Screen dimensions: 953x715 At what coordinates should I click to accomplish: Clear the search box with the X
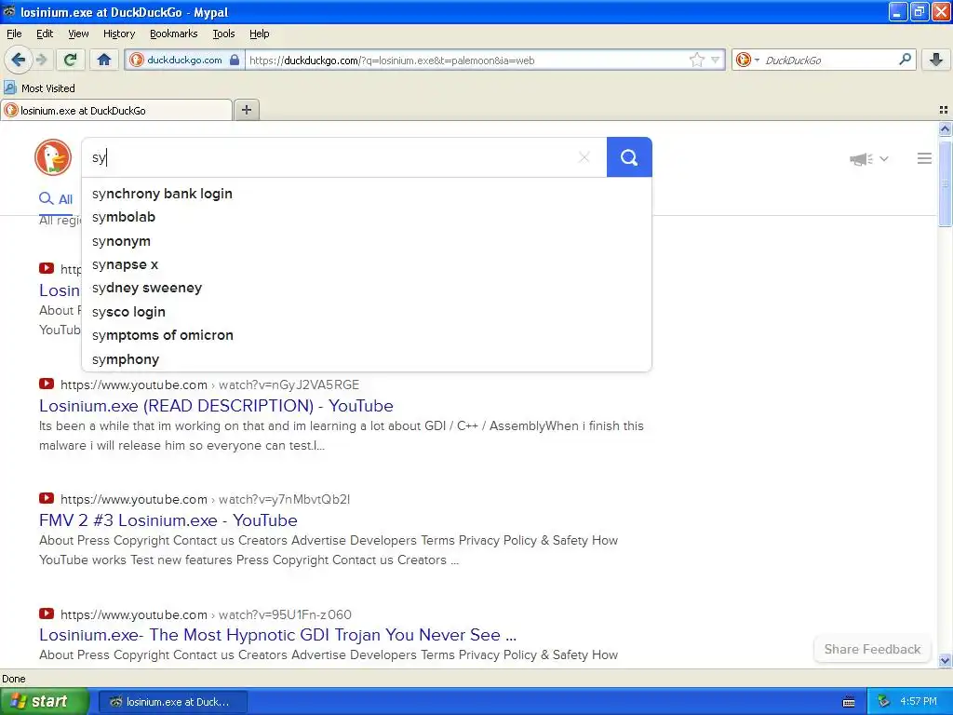pos(584,157)
